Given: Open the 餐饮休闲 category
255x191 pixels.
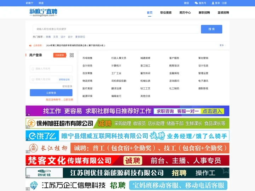Looking at the screenshot, I should coord(146,73).
